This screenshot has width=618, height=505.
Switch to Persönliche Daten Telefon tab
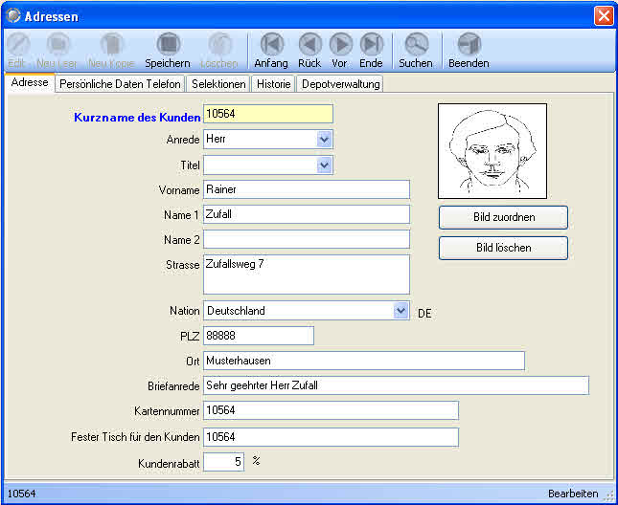tap(120, 84)
